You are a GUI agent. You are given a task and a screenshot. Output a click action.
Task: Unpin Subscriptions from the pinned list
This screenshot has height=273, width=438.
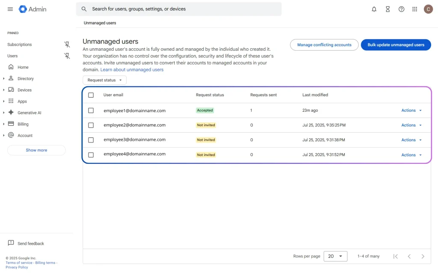point(67,44)
